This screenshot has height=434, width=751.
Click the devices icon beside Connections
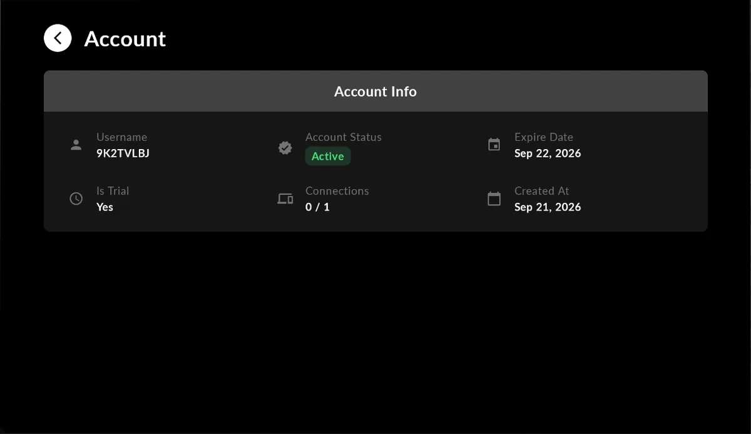(285, 199)
